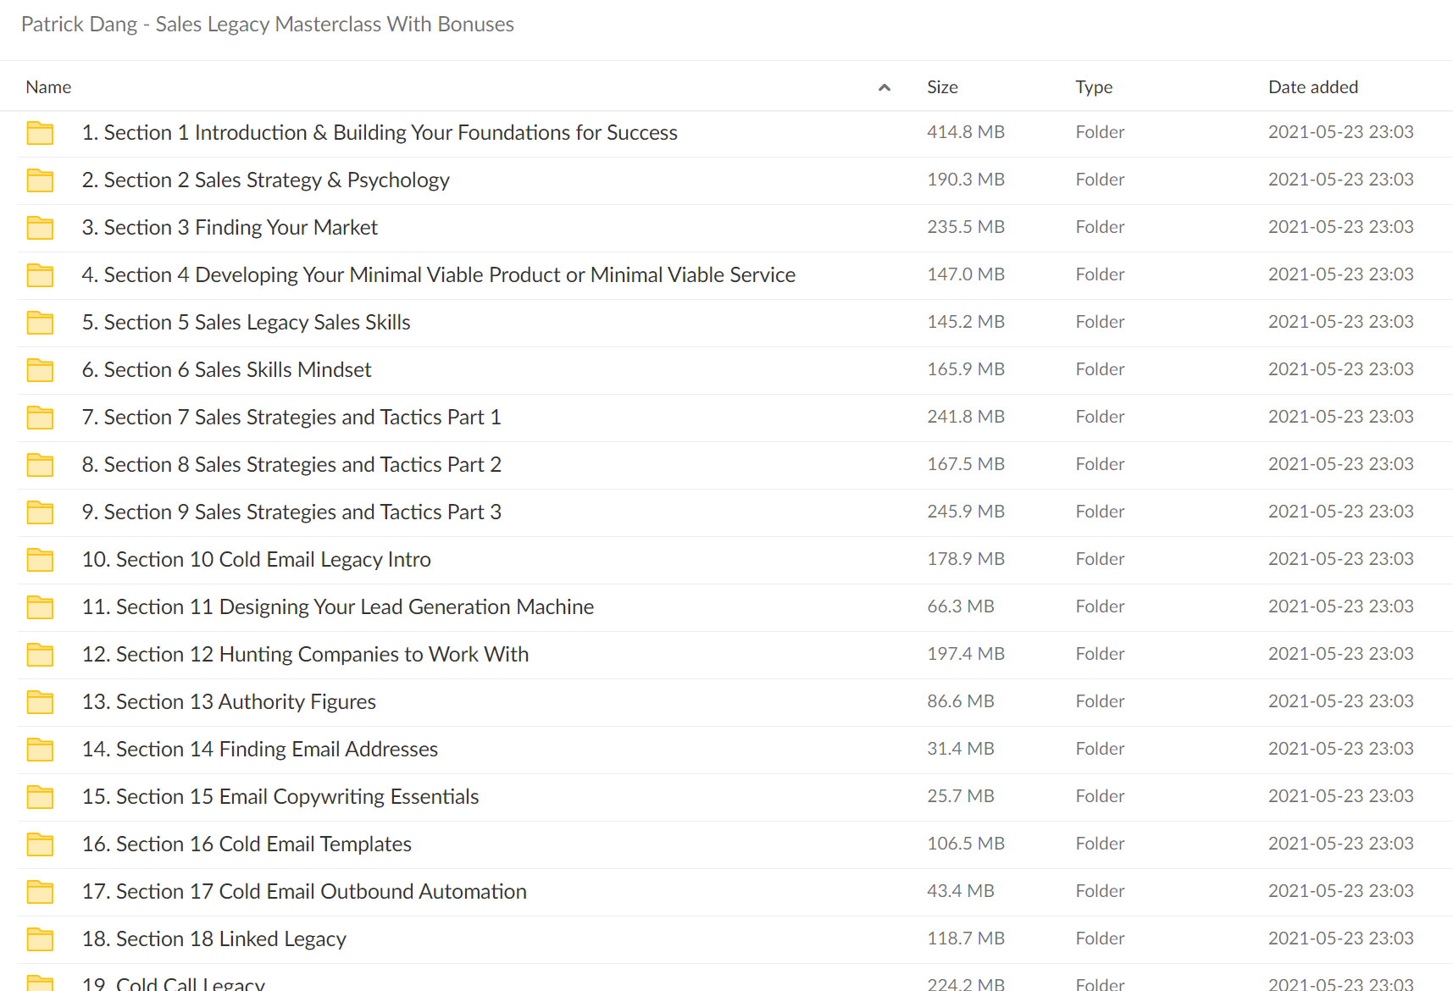1453x991 pixels.
Task: Open Section 13 Authority Figures folder
Action: 229,702
